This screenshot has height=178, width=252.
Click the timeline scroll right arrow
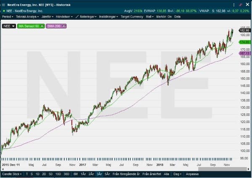pyautogui.click(x=249, y=169)
